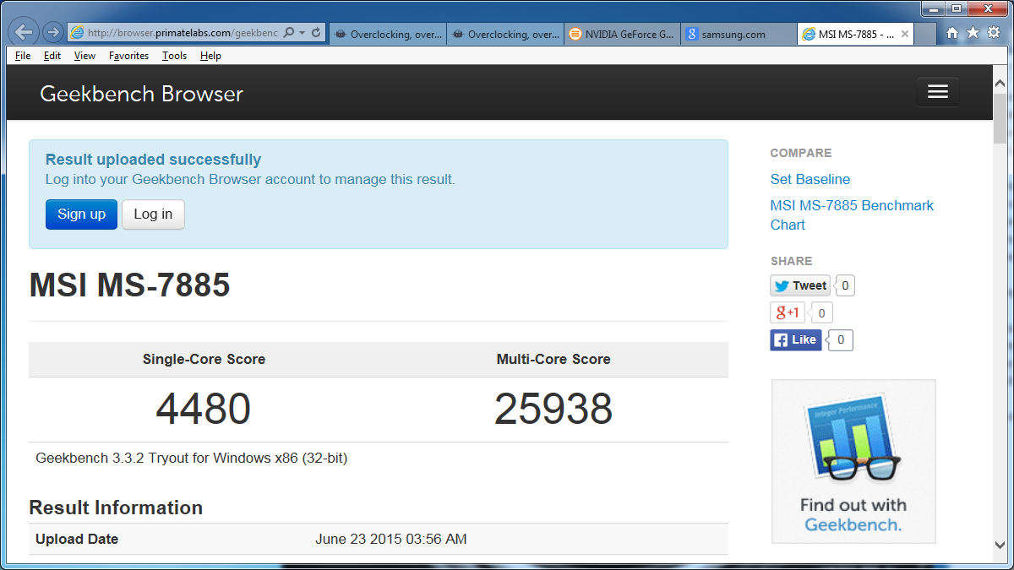Image resolution: width=1014 pixels, height=570 pixels.
Task: Open the browser Home icon
Action: (x=952, y=33)
